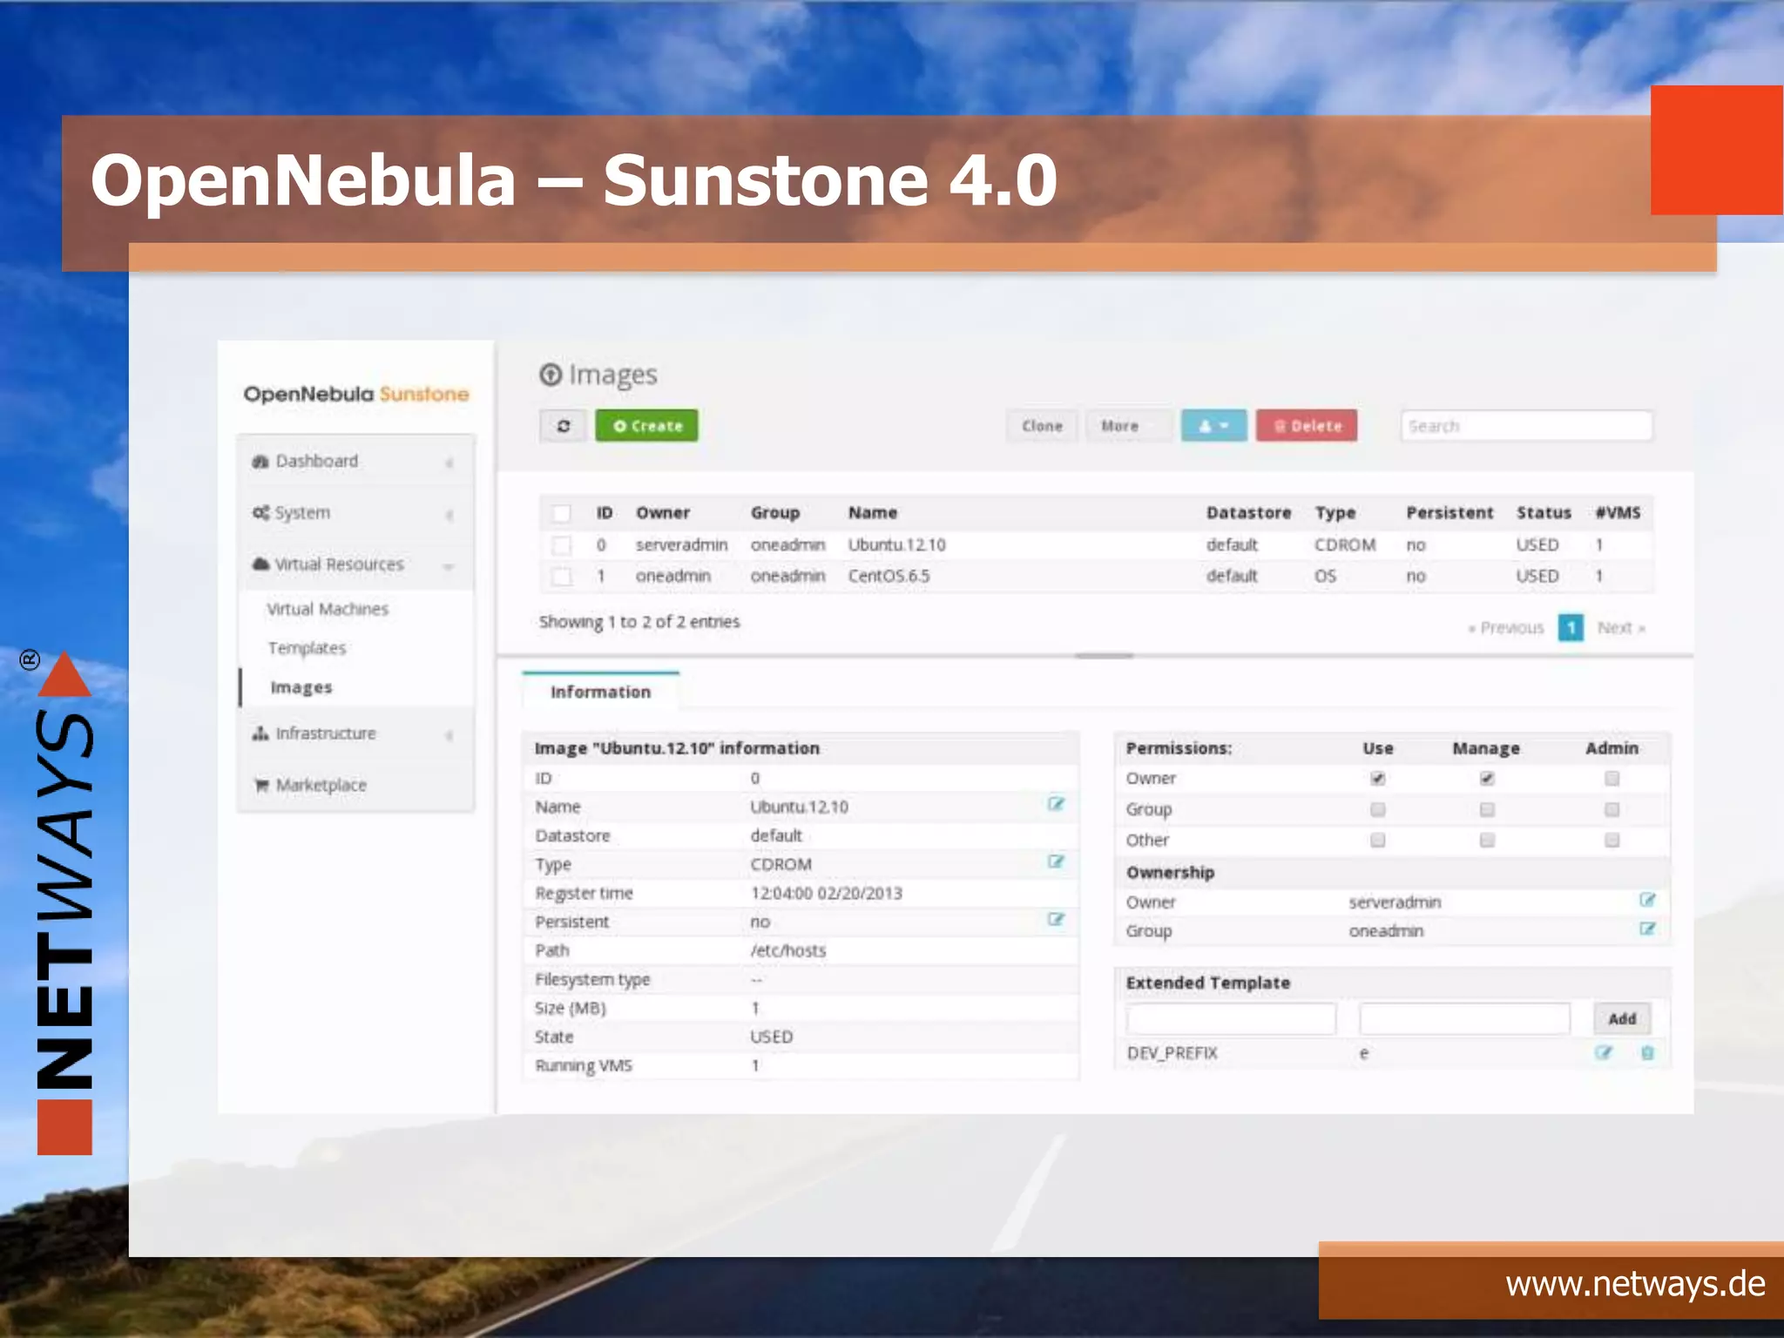Screen dimensions: 1784x1338
Task: Check the Ubuntu.12.10 row checkbox
Action: pyautogui.click(x=562, y=545)
